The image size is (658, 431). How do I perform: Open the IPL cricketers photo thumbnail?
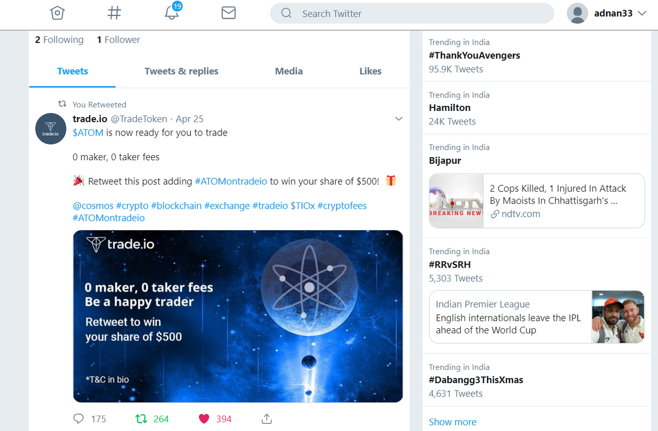(618, 317)
